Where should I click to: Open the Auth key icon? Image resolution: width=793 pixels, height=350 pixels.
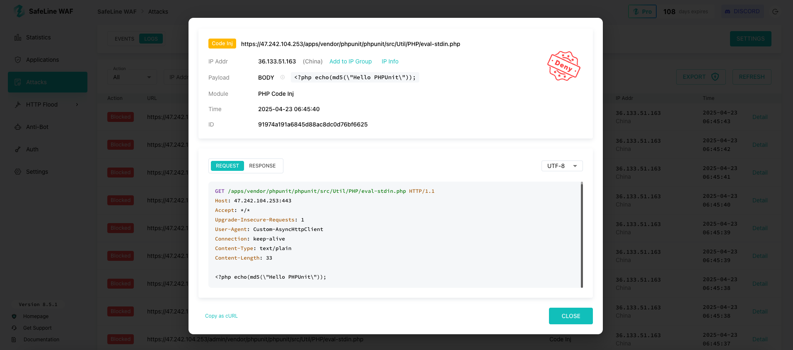(x=18, y=149)
